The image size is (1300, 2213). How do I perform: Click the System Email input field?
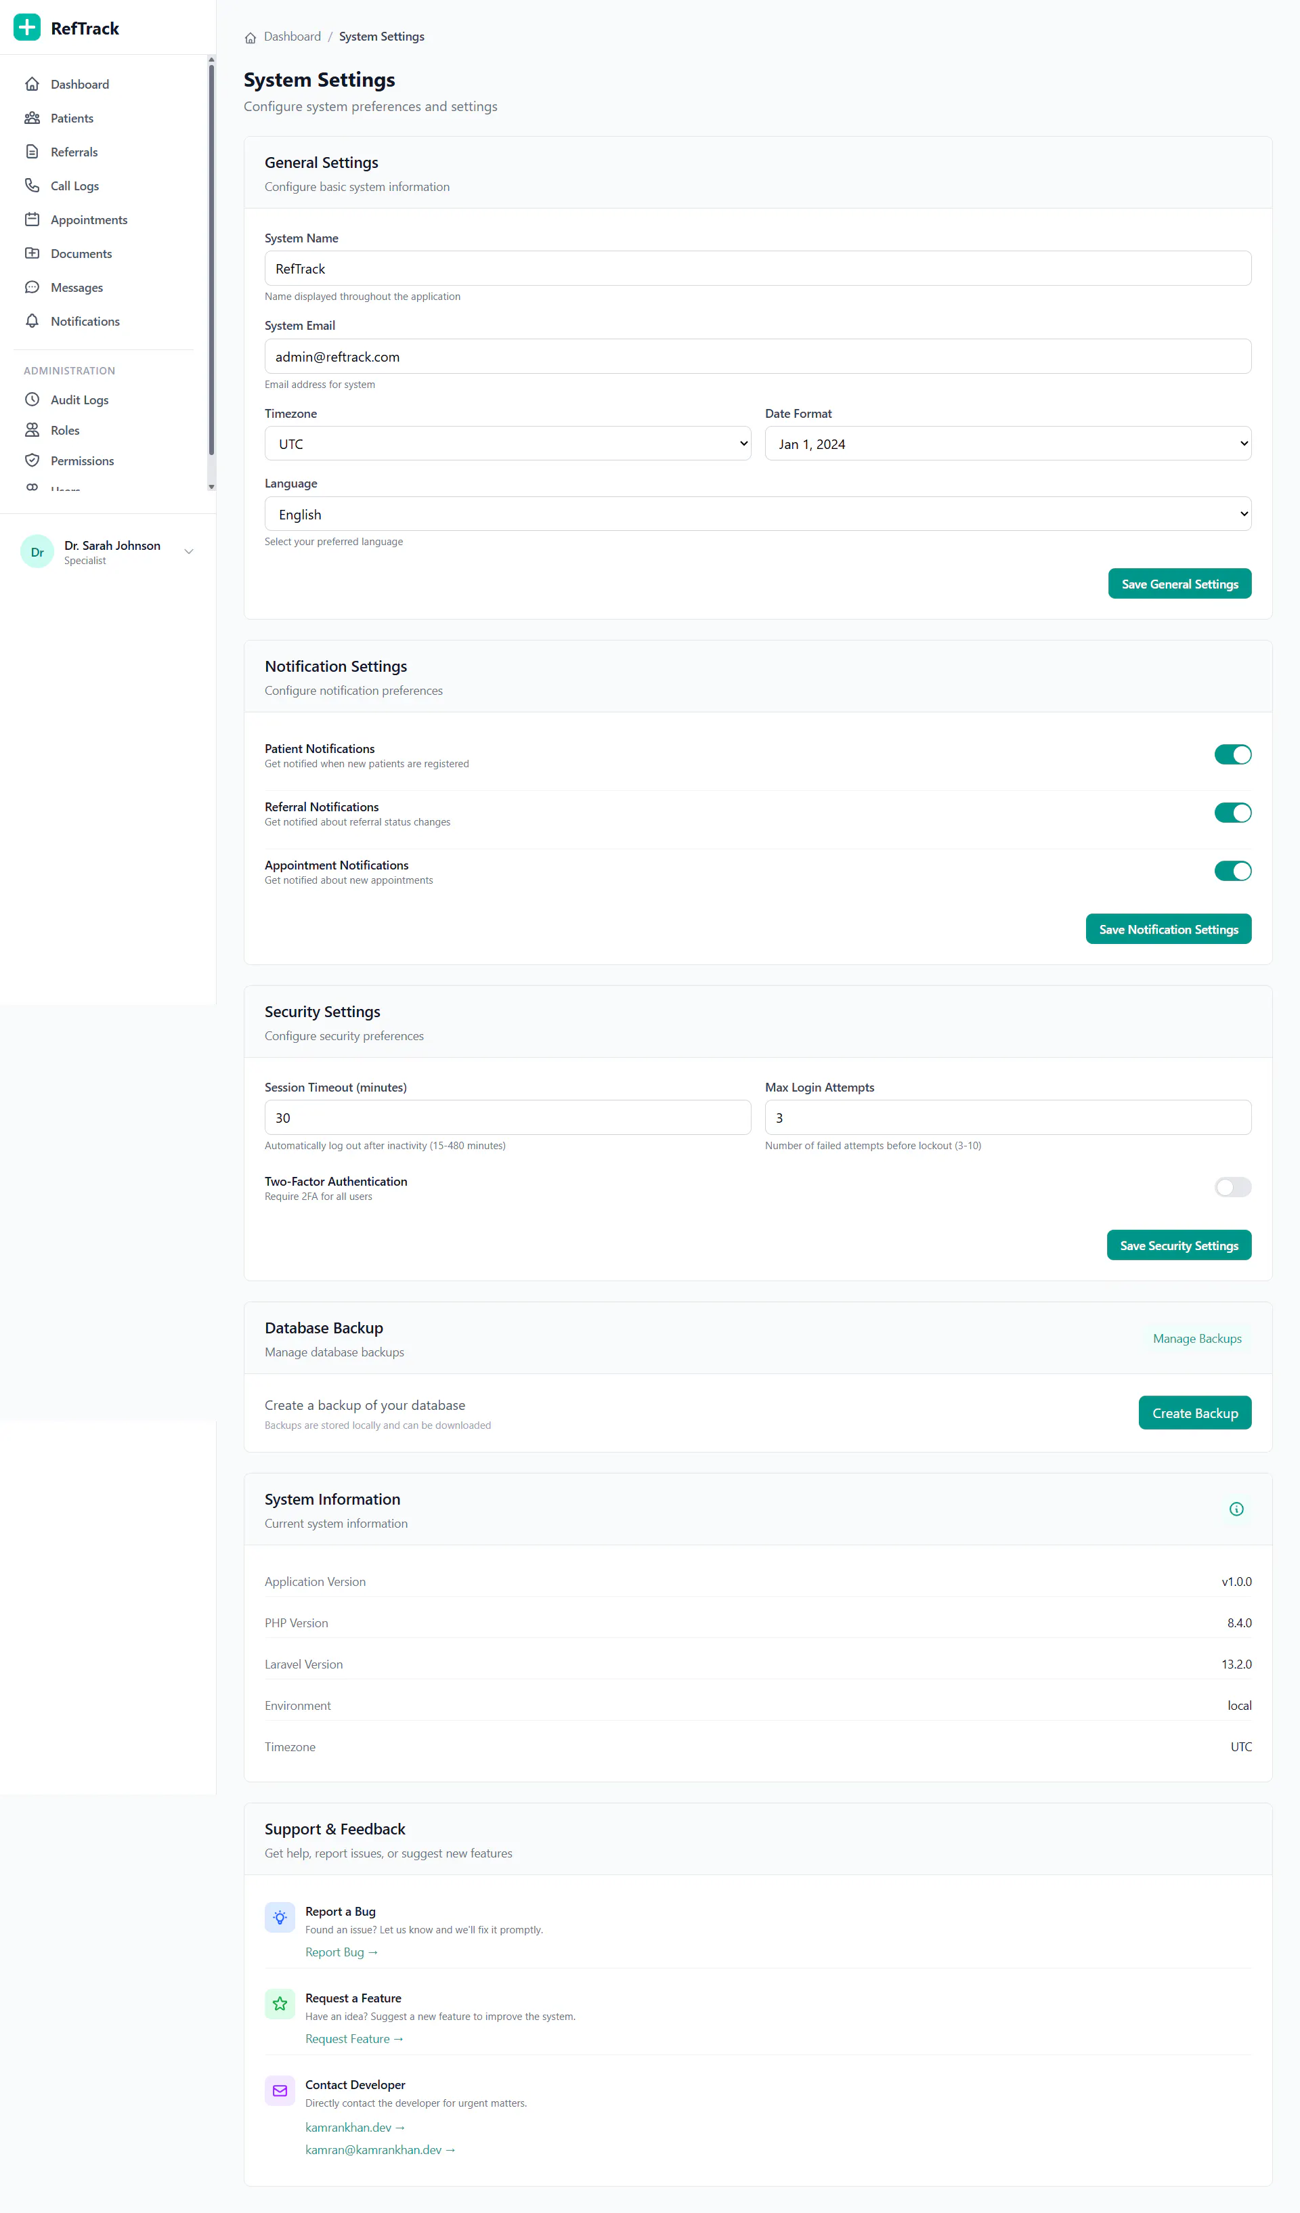758,357
